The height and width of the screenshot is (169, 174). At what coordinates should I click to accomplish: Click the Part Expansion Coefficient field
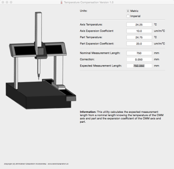139,44
